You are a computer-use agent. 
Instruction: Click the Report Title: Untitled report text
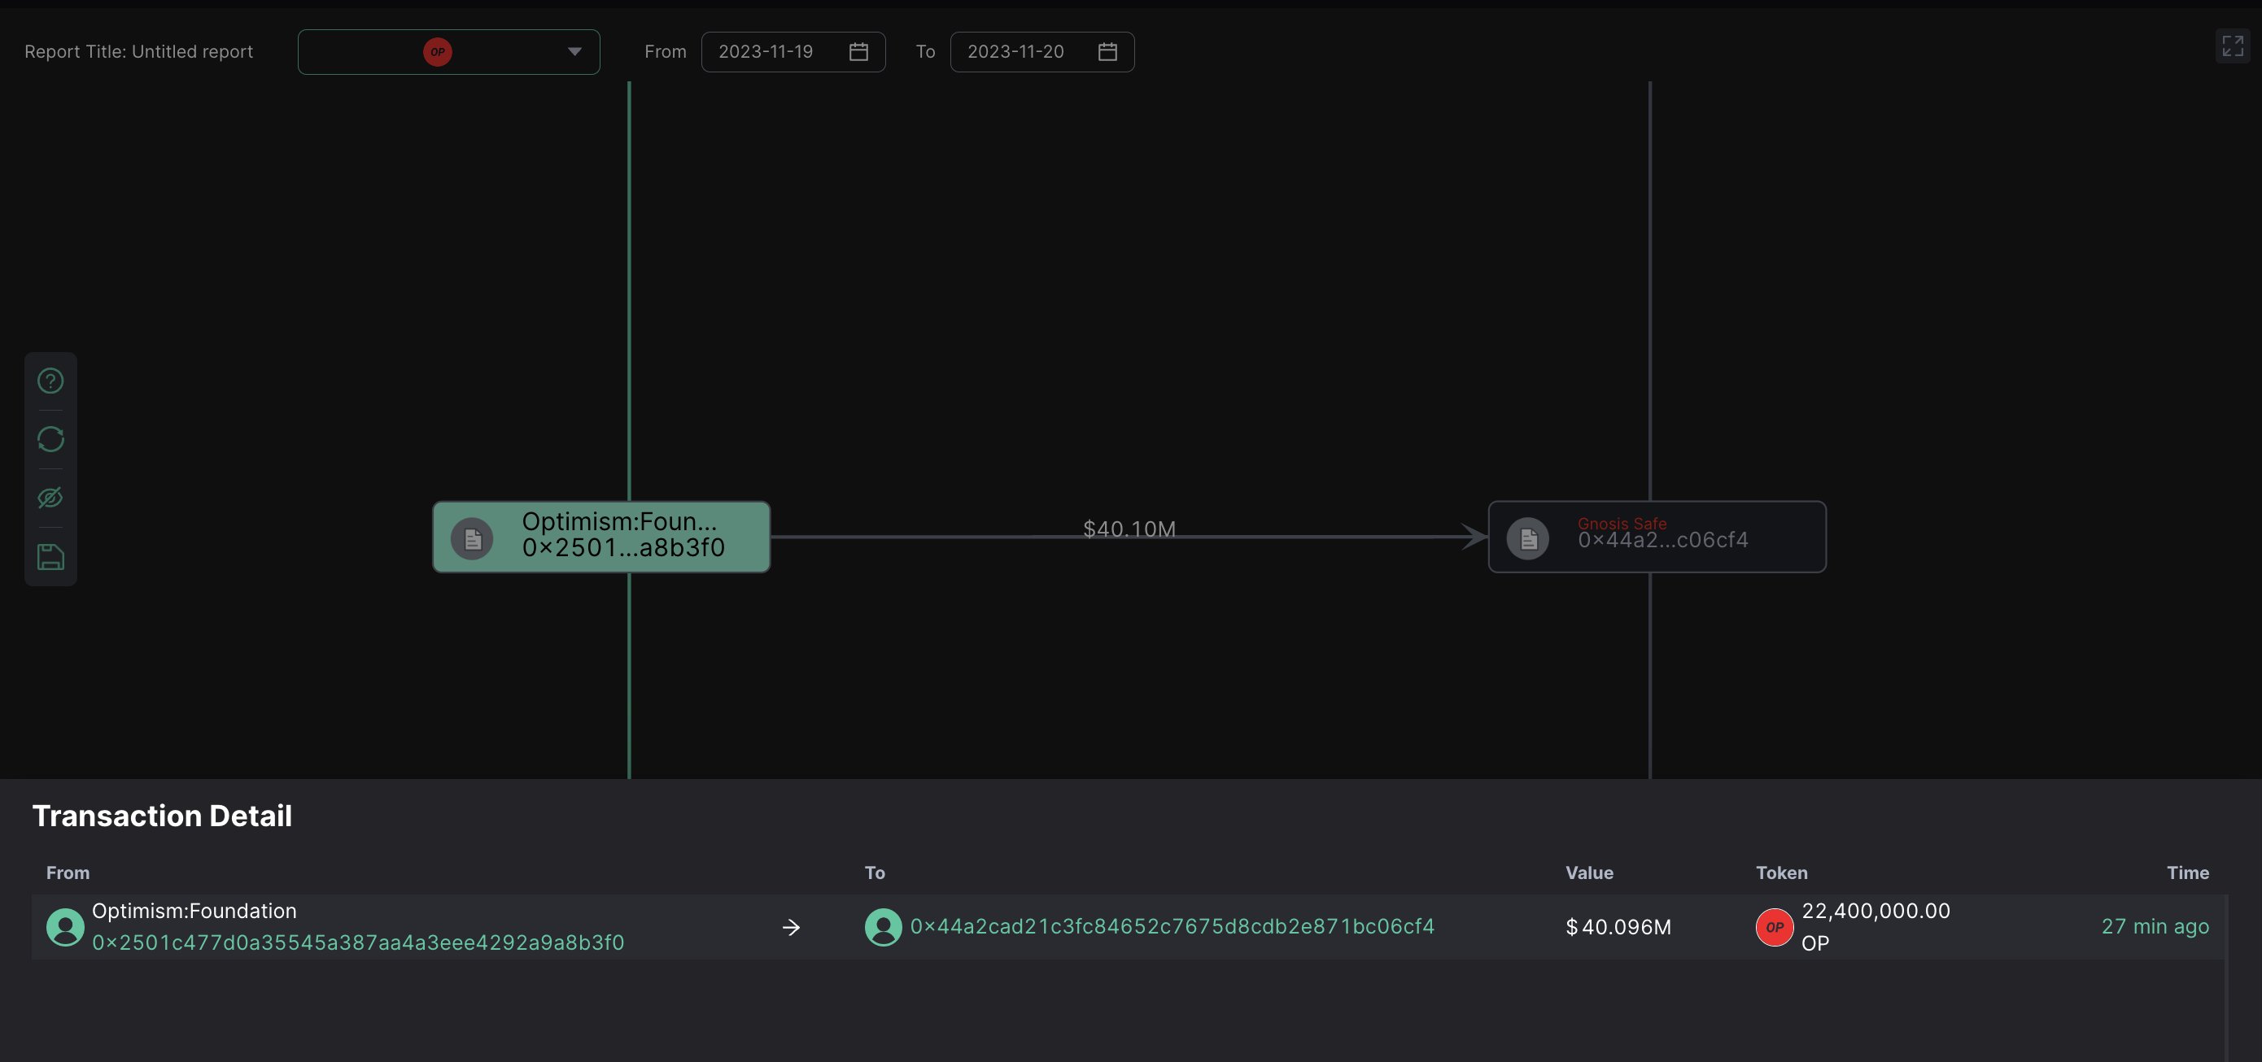(x=139, y=52)
